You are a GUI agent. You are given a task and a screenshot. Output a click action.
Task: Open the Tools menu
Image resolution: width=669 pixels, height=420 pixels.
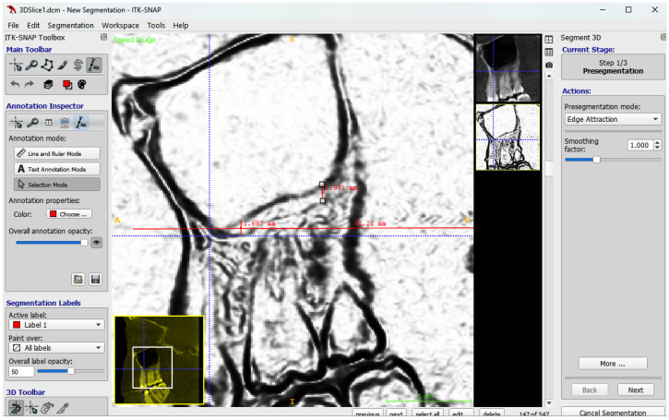pos(156,26)
